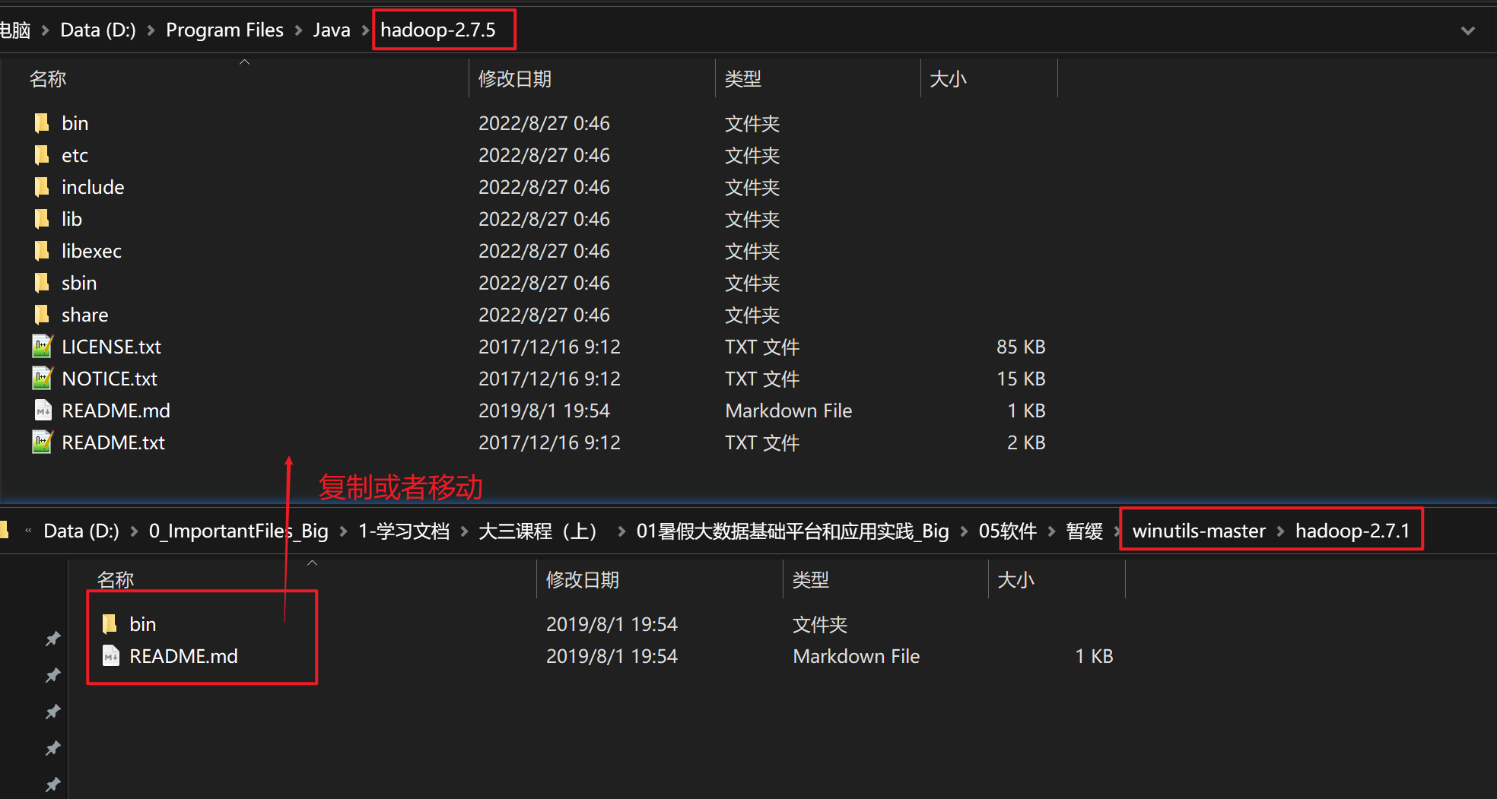Select the share folder icon
Image resolution: width=1497 pixels, height=799 pixels.
point(42,315)
